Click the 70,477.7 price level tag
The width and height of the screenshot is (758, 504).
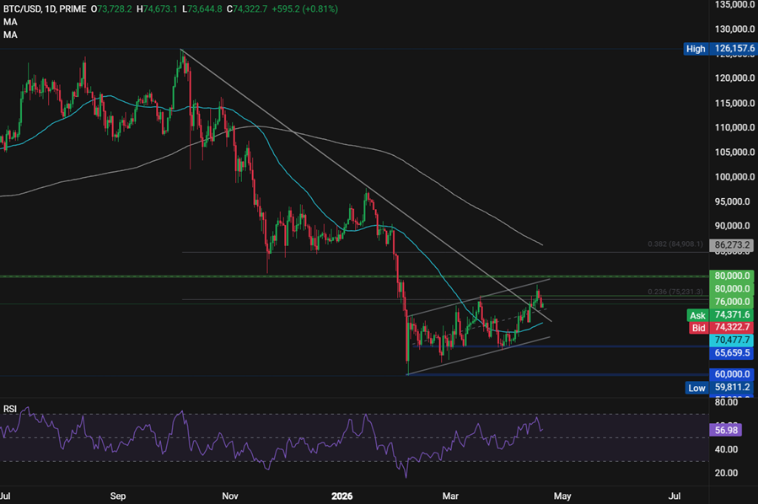click(730, 340)
